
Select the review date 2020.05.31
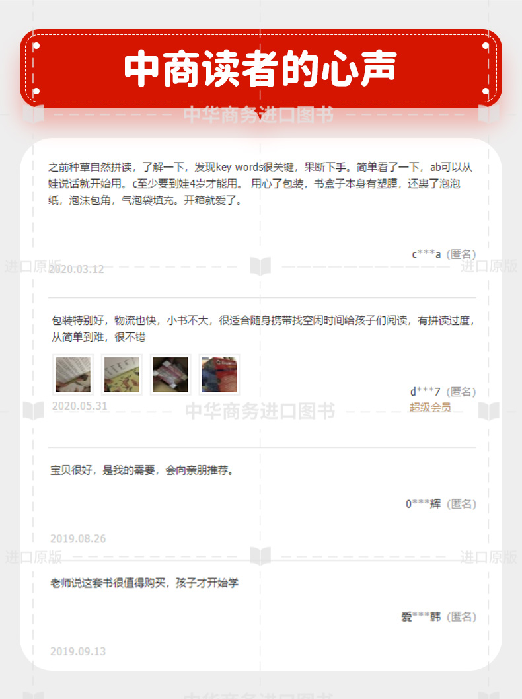pyautogui.click(x=80, y=406)
